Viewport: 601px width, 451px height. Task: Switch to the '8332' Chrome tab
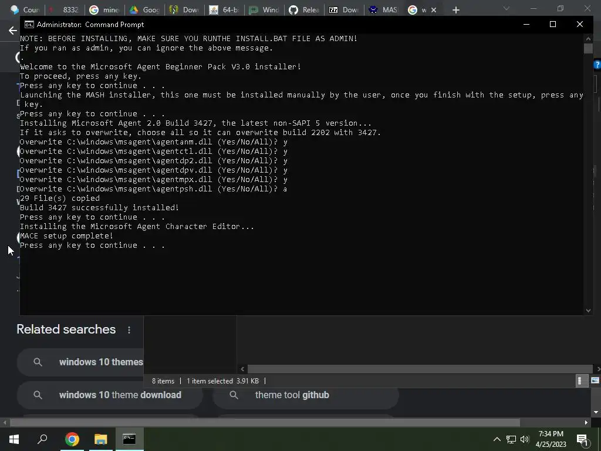point(65,10)
